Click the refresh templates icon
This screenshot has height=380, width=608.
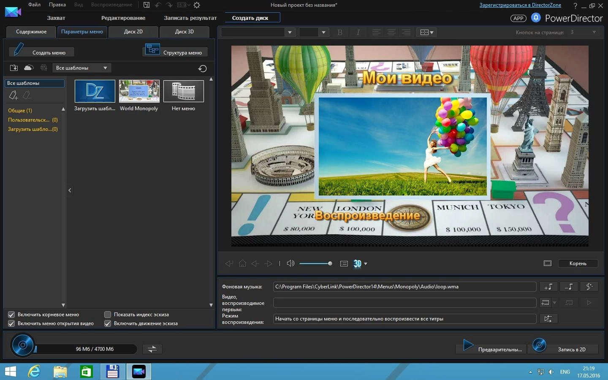202,68
